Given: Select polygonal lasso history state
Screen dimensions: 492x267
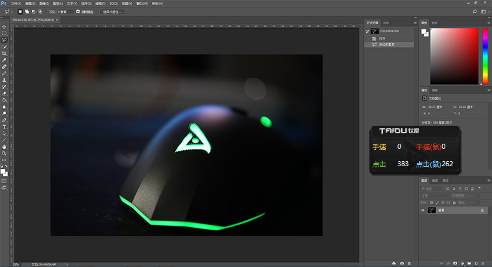Looking at the screenshot, I should click(x=389, y=45).
